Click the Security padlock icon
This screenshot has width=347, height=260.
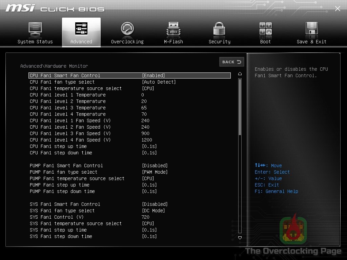[219, 29]
